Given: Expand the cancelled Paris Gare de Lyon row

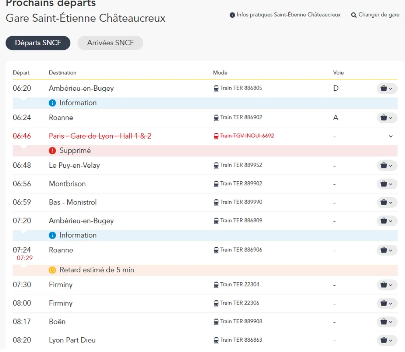Looking at the screenshot, I should coord(391,136).
